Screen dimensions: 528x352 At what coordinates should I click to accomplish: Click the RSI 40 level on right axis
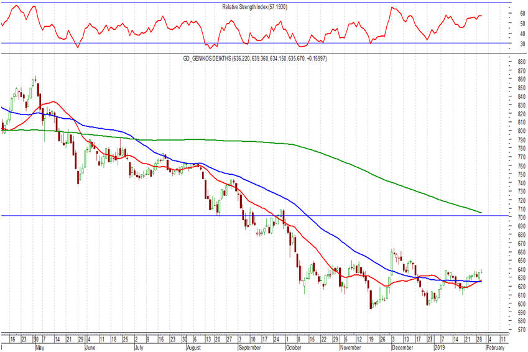(522, 34)
